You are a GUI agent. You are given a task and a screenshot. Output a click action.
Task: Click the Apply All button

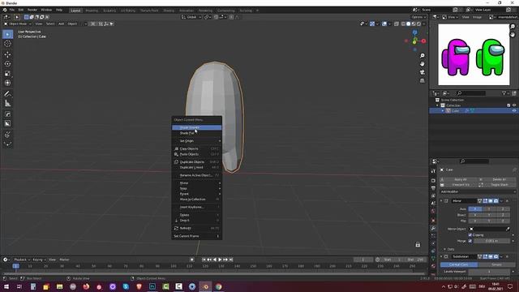pyautogui.click(x=460, y=179)
